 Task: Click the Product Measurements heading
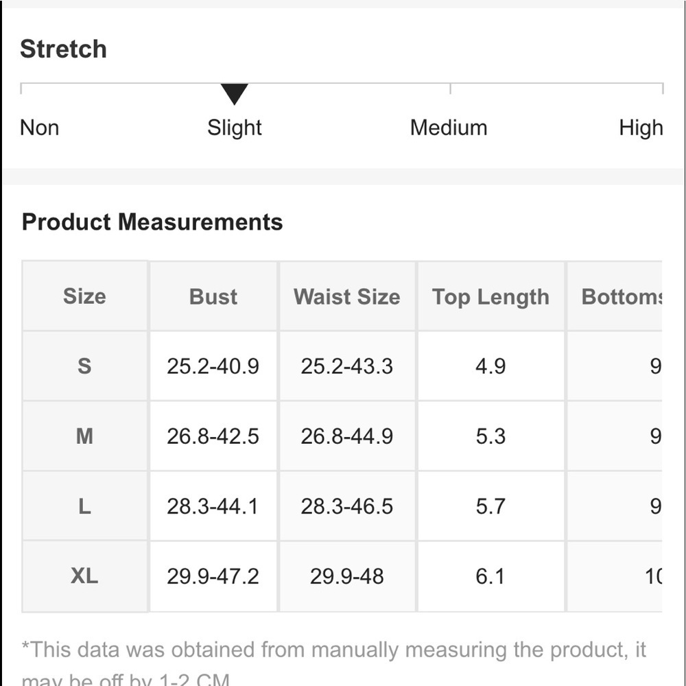pyautogui.click(x=152, y=222)
